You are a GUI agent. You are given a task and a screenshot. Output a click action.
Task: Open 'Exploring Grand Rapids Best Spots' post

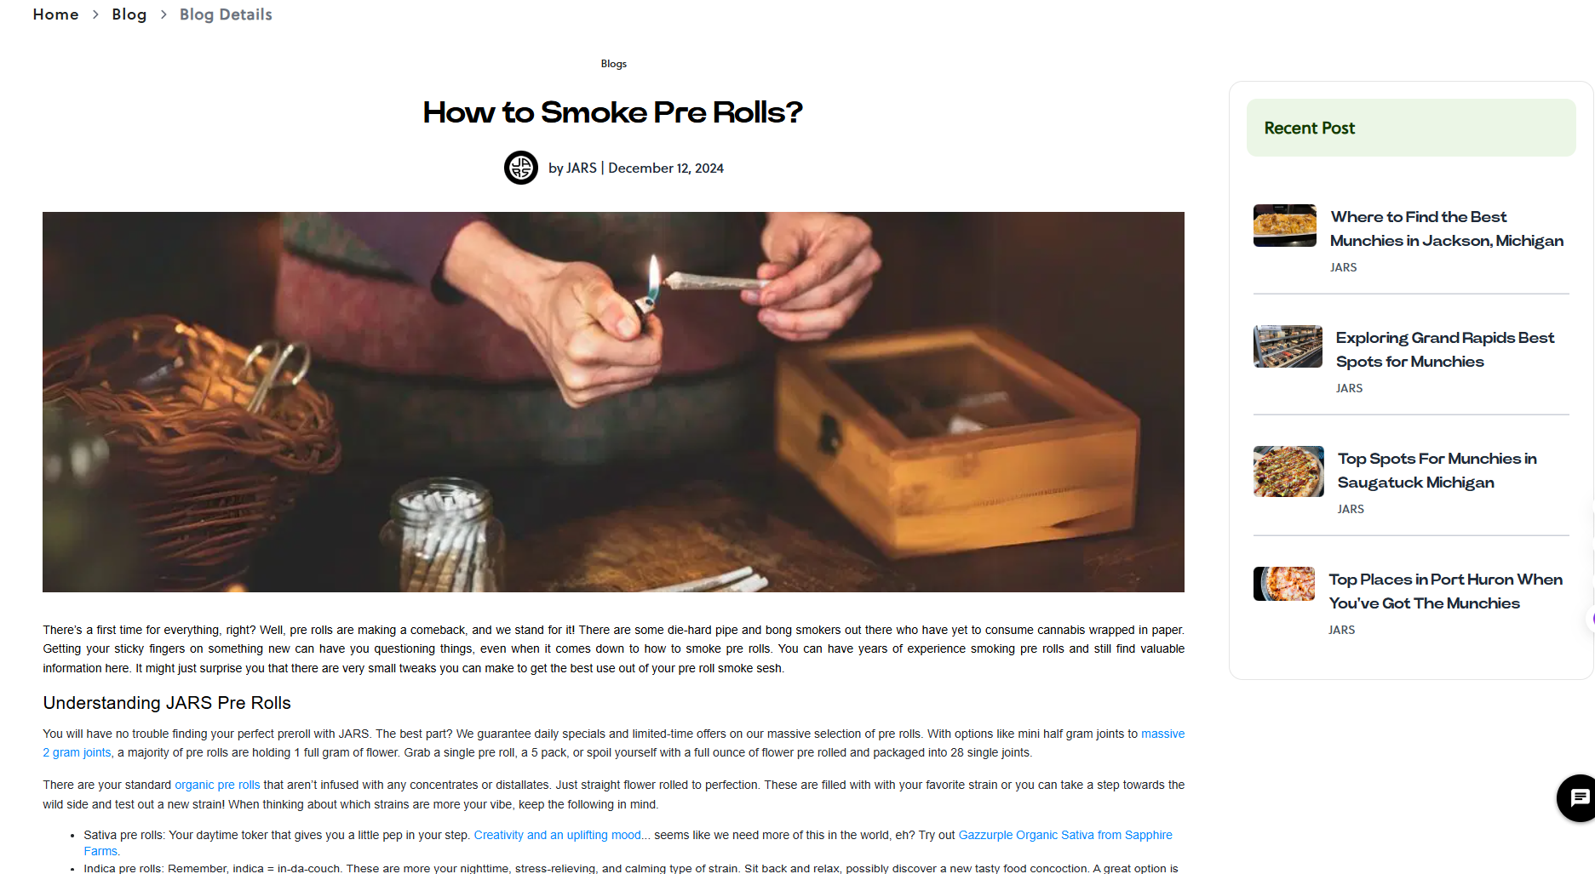[1445, 350]
